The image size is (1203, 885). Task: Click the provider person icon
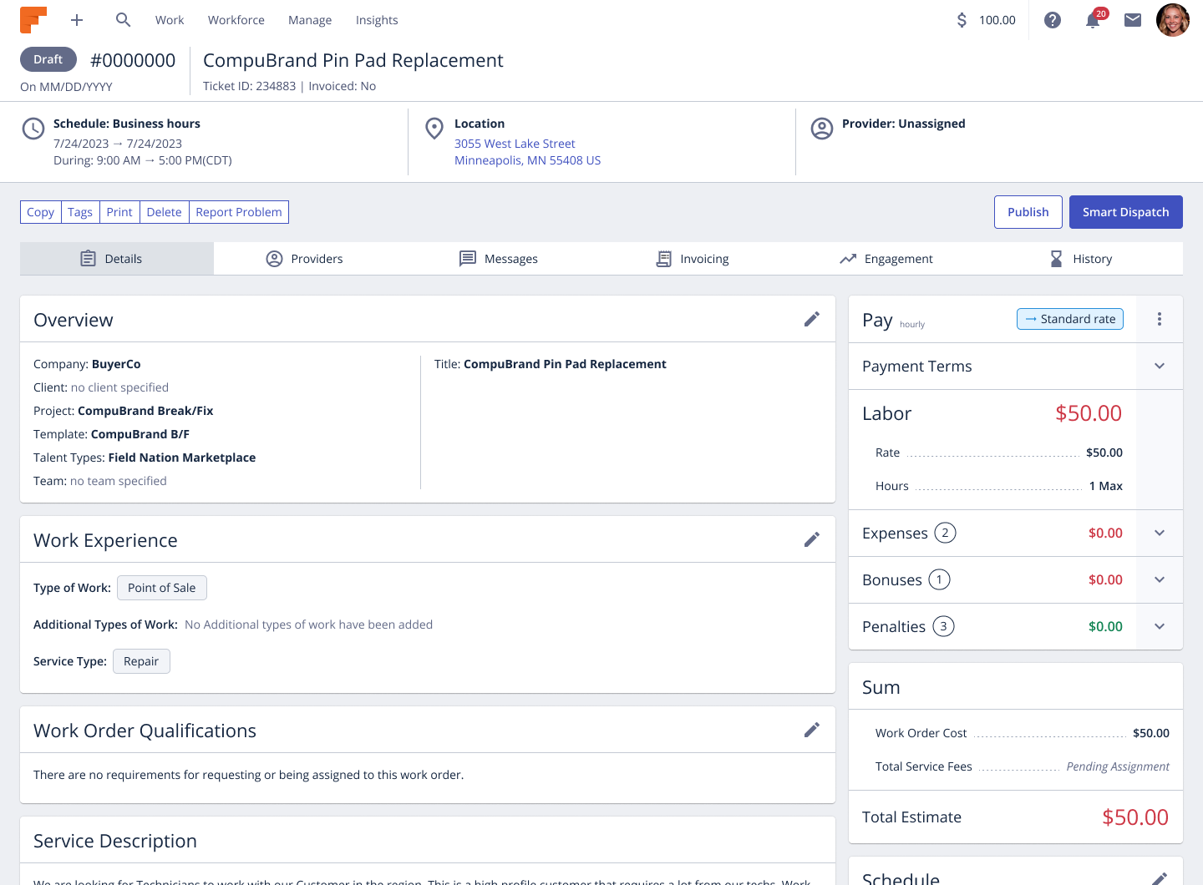point(822,129)
